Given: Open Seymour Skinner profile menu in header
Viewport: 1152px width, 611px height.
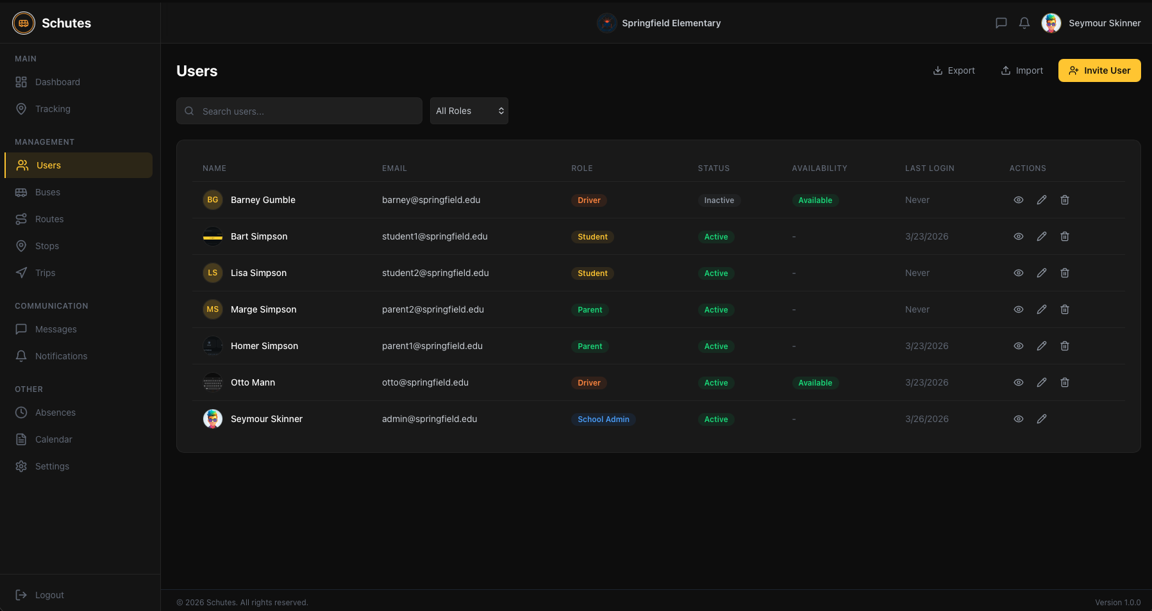Looking at the screenshot, I should pos(1091,23).
